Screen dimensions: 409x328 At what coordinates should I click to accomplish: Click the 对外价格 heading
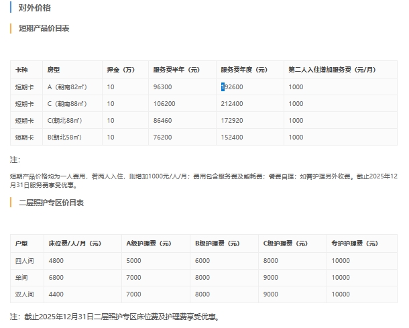(x=34, y=8)
